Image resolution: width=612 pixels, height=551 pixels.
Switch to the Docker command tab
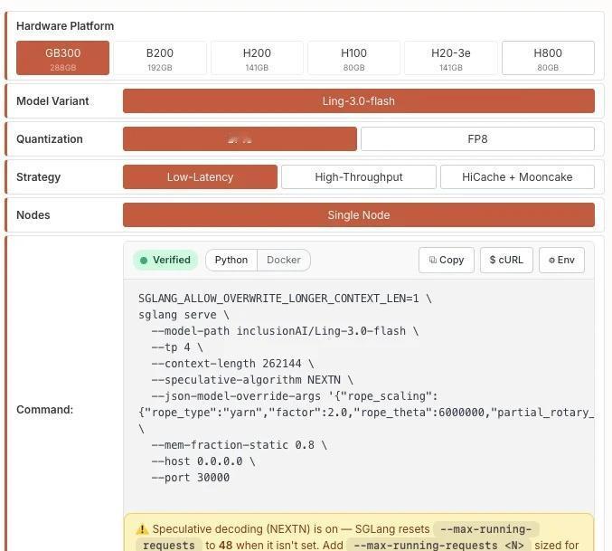pyautogui.click(x=284, y=260)
